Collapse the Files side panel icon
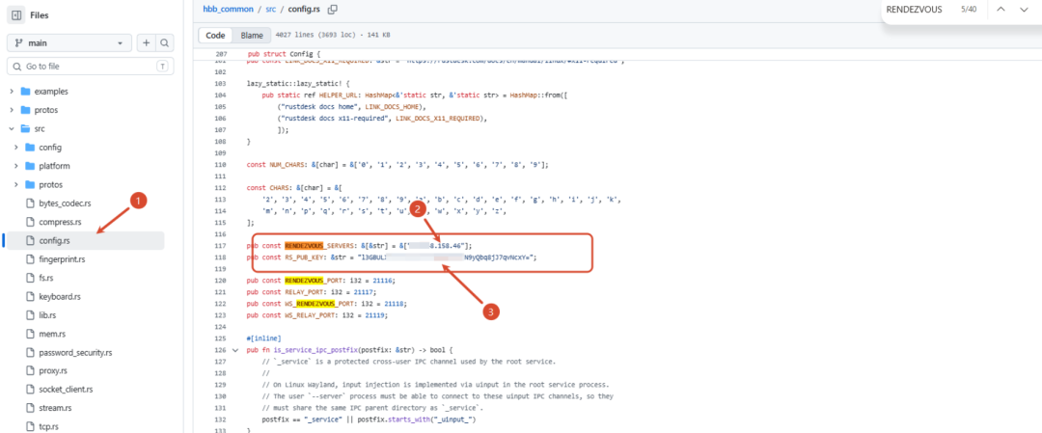The width and height of the screenshot is (1042, 433). pos(16,15)
